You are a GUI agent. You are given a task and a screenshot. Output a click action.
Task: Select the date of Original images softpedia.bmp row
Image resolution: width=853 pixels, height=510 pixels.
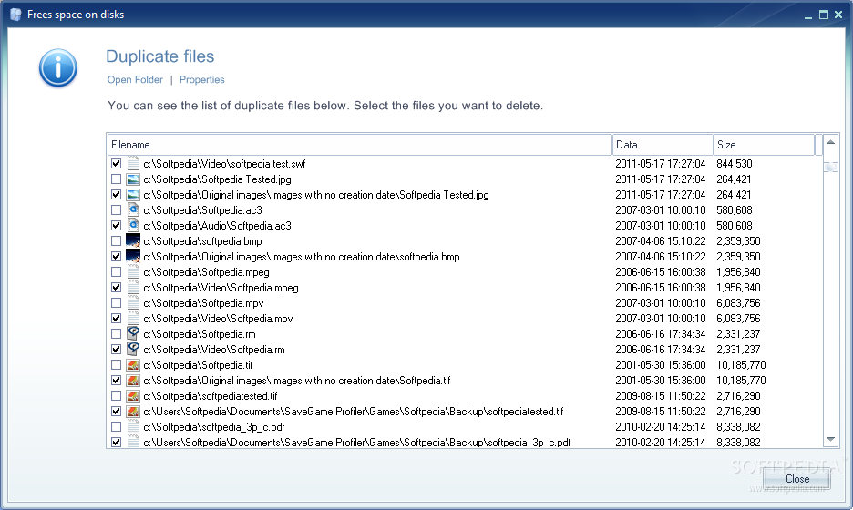click(x=661, y=257)
